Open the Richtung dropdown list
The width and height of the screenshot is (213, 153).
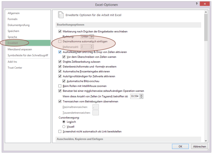92,36
